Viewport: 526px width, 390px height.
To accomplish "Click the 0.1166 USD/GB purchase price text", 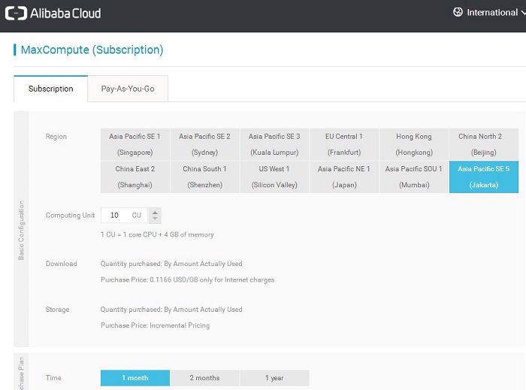I will (188, 280).
